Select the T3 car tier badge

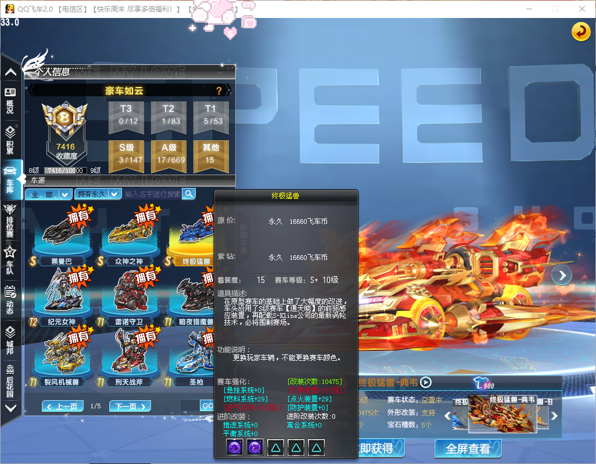126,118
